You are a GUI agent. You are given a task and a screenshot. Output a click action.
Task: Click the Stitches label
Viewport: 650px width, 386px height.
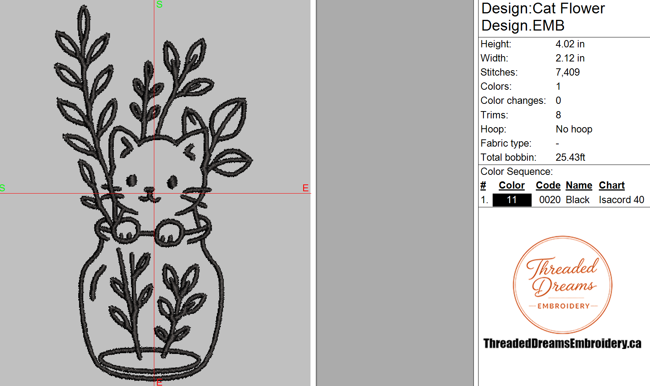(499, 72)
